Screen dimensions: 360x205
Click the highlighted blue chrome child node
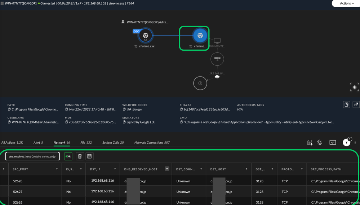[200, 36]
